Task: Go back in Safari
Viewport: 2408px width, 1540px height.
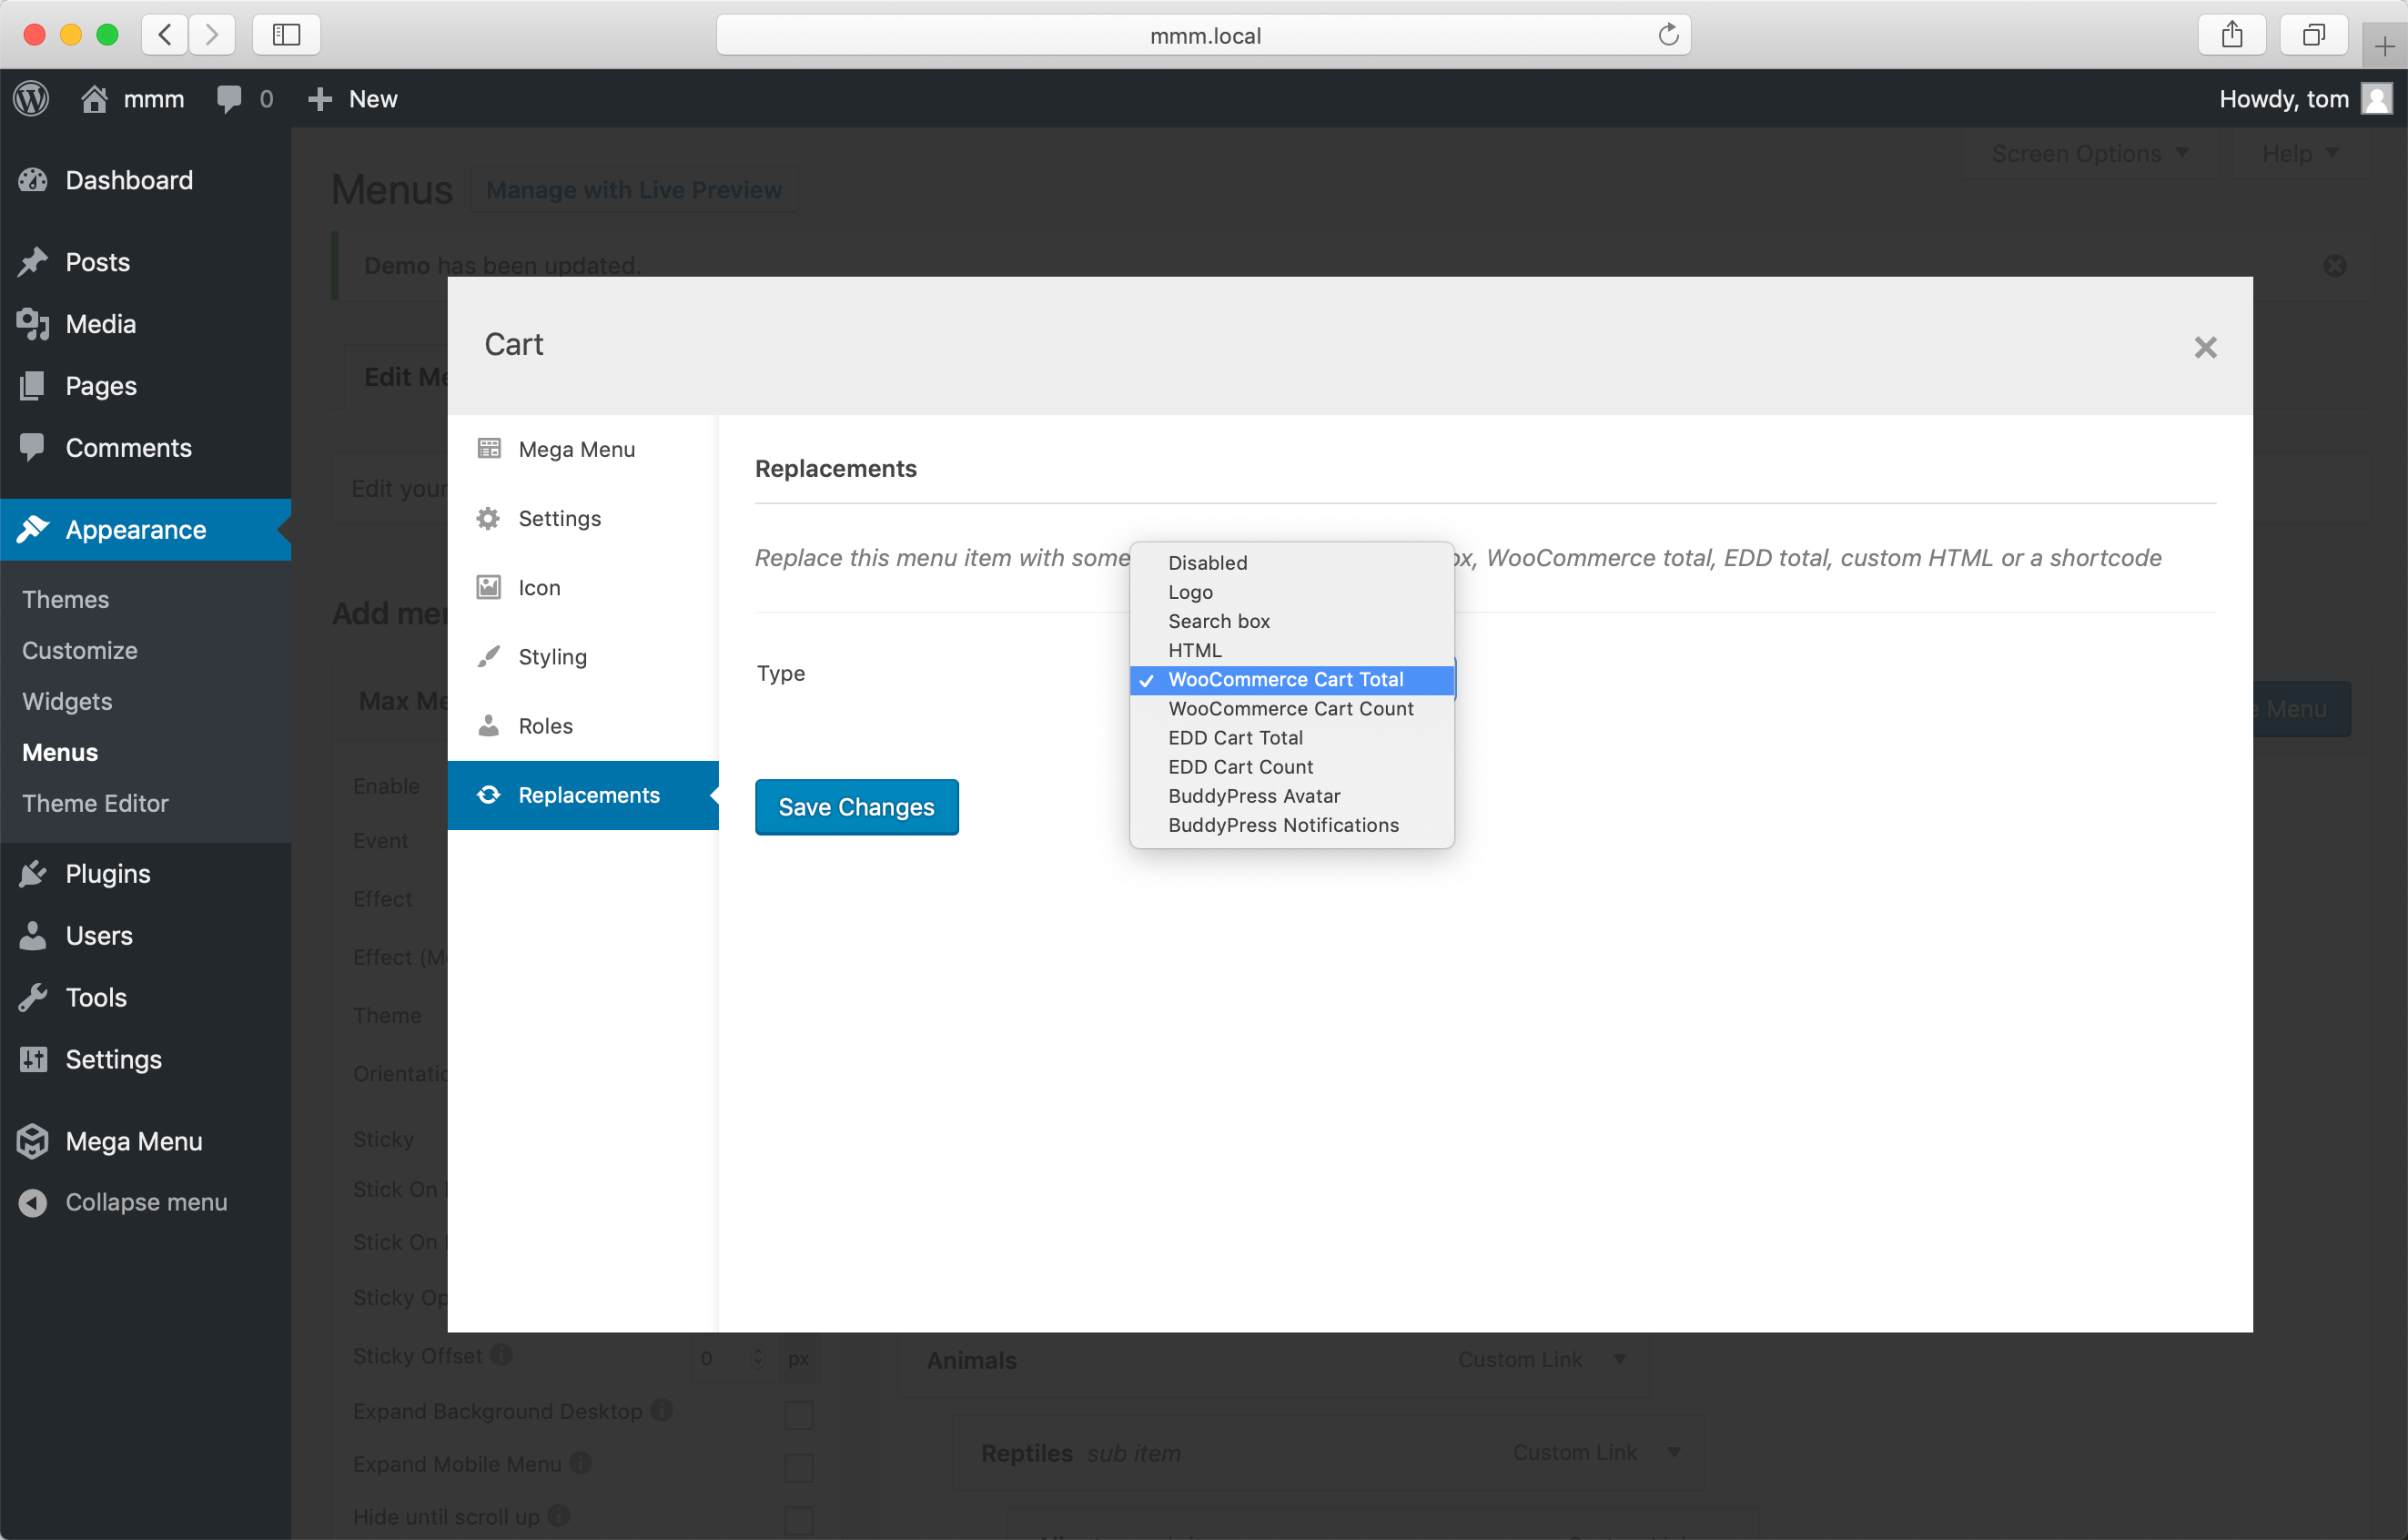Action: [165, 35]
